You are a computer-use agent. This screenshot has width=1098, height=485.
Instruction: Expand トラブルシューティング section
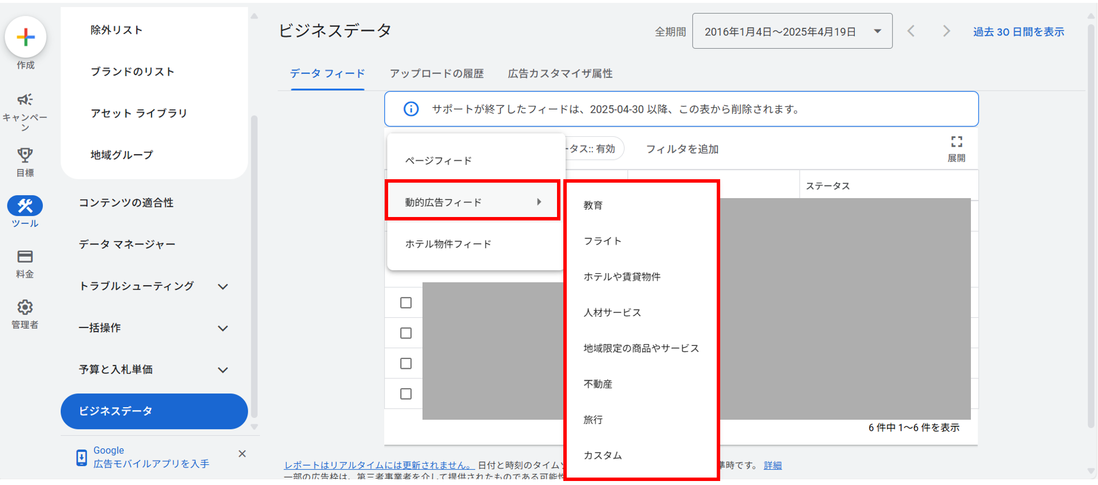coord(223,286)
